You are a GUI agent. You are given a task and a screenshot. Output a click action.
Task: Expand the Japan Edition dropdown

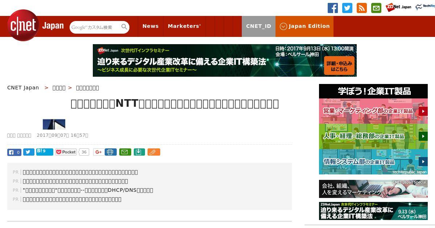(x=304, y=26)
